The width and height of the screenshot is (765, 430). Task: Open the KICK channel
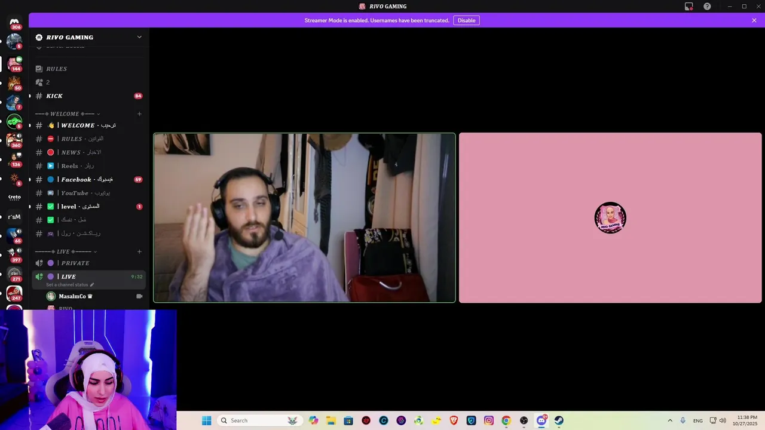point(89,96)
